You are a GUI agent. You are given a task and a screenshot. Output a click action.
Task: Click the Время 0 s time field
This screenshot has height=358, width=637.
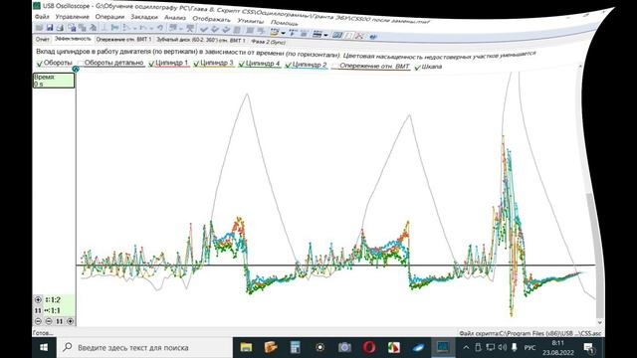(x=54, y=81)
